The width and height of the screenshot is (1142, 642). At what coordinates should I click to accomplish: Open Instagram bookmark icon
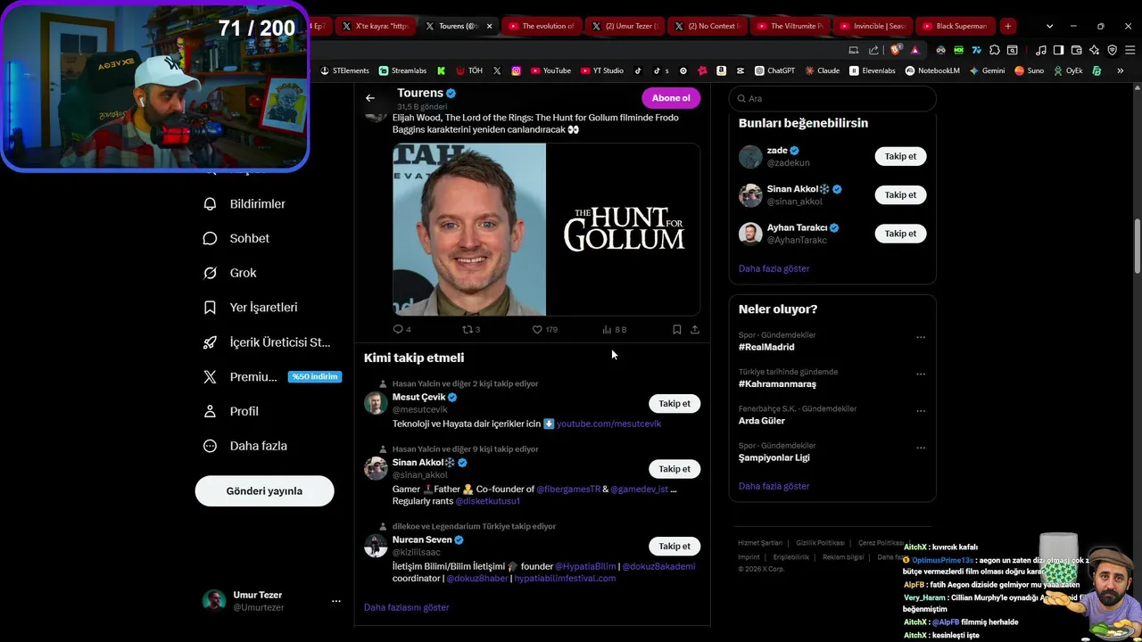click(x=516, y=70)
